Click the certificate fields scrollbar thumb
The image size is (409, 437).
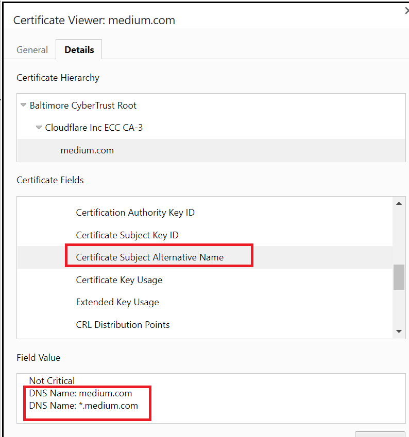399,277
